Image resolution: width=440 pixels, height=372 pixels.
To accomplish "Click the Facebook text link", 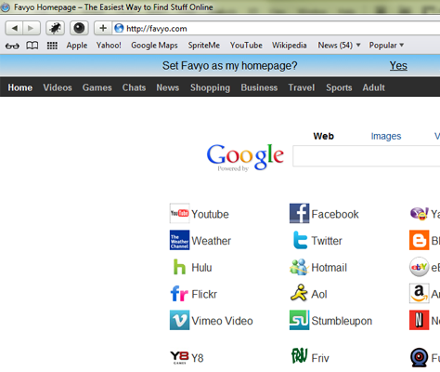I will tap(335, 214).
